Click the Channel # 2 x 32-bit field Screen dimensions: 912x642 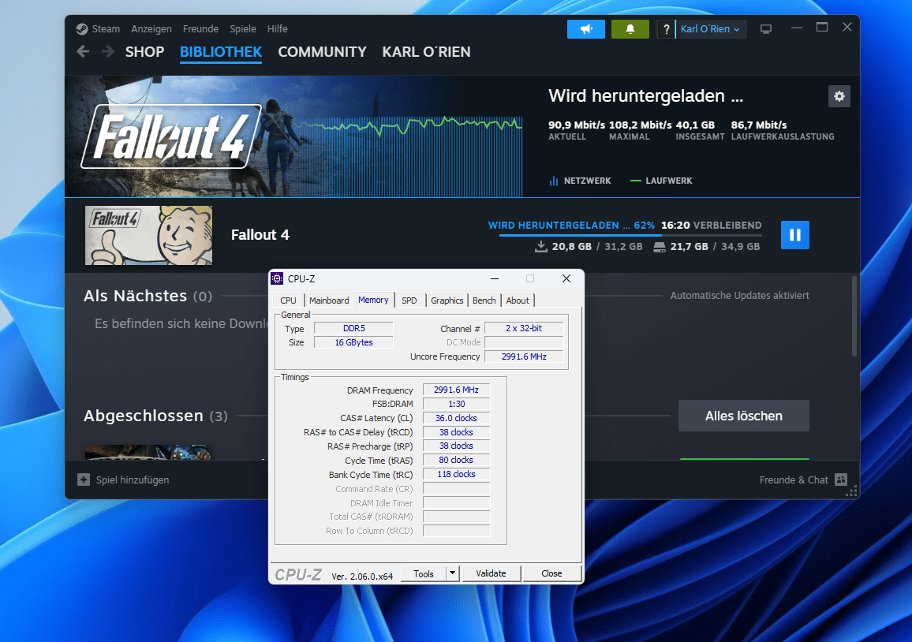click(524, 328)
